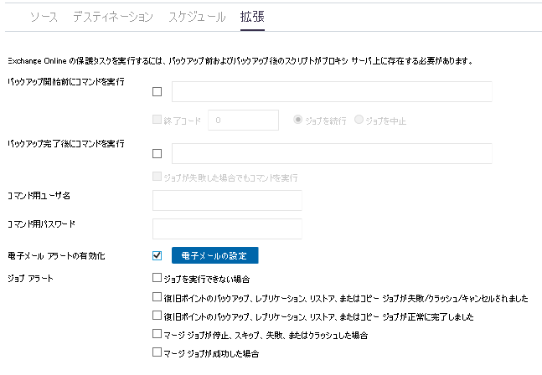This screenshot has height=375, width=542.
Task: Click the バックアップ完了後にコマンドを実行 label
Action: tap(66, 144)
